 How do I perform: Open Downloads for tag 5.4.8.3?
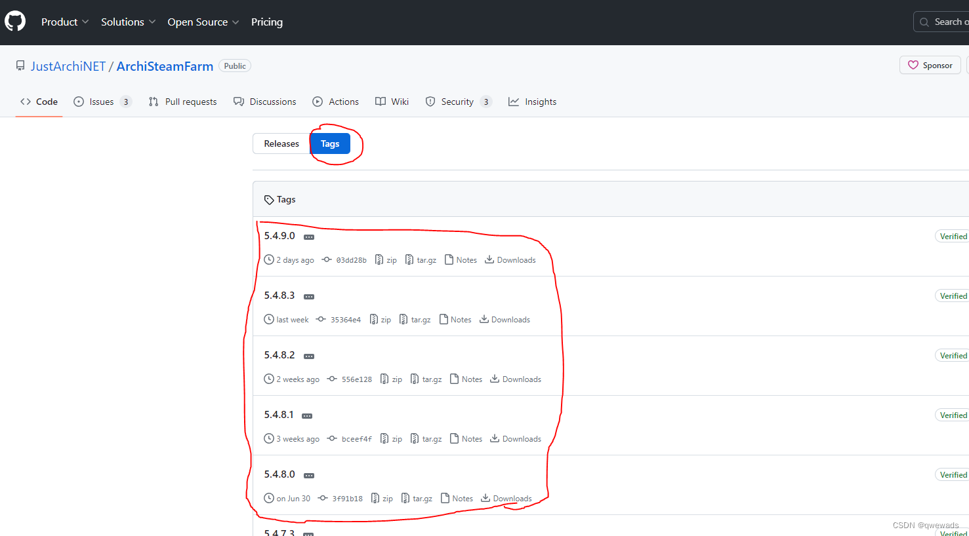tap(505, 320)
